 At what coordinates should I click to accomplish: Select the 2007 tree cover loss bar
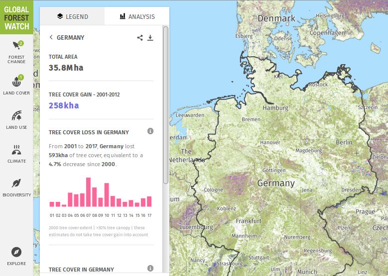pos(88,192)
